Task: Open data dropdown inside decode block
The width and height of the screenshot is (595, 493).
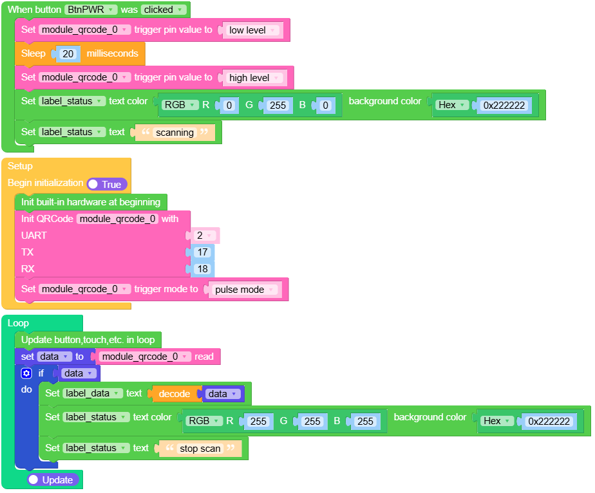Action: (x=223, y=394)
